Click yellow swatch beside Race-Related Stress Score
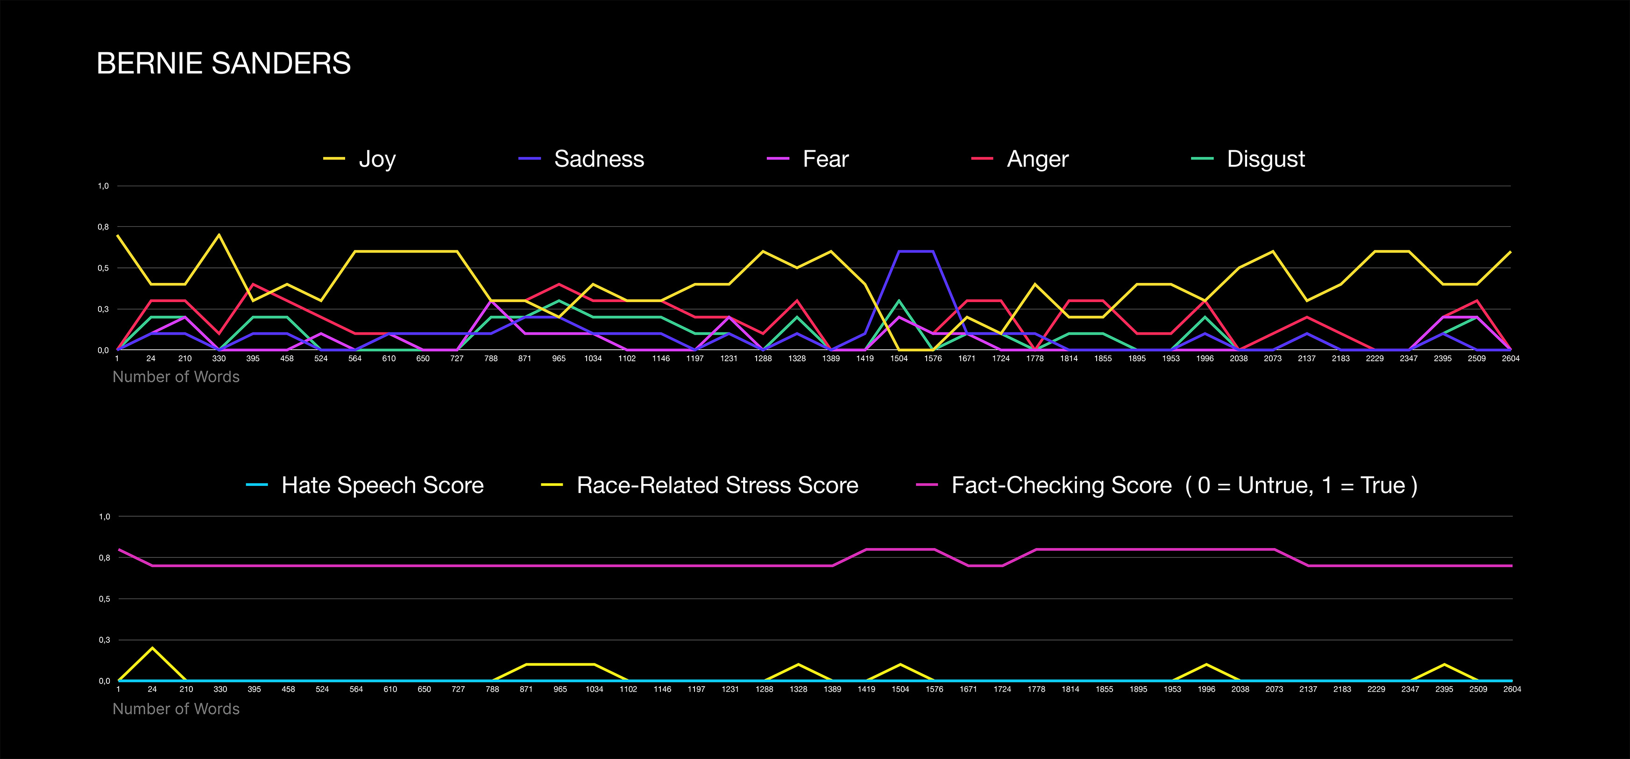Viewport: 1630px width, 759px height. point(553,485)
